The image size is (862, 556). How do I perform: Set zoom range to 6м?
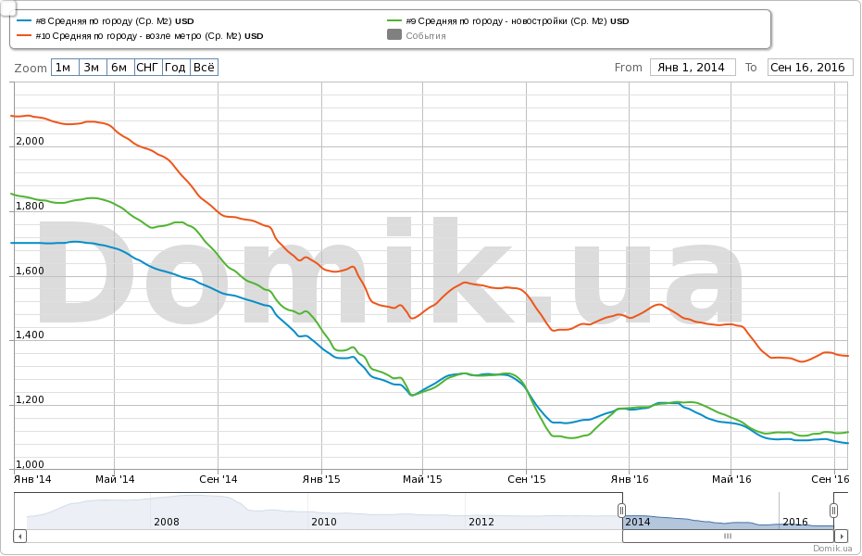tap(120, 67)
